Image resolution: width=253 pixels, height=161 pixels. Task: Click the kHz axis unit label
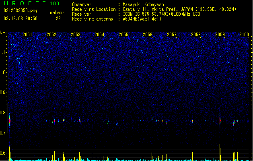(x=4, y=33)
